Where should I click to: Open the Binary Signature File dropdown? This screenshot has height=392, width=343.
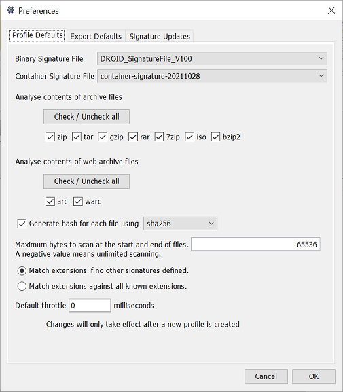tap(212, 58)
